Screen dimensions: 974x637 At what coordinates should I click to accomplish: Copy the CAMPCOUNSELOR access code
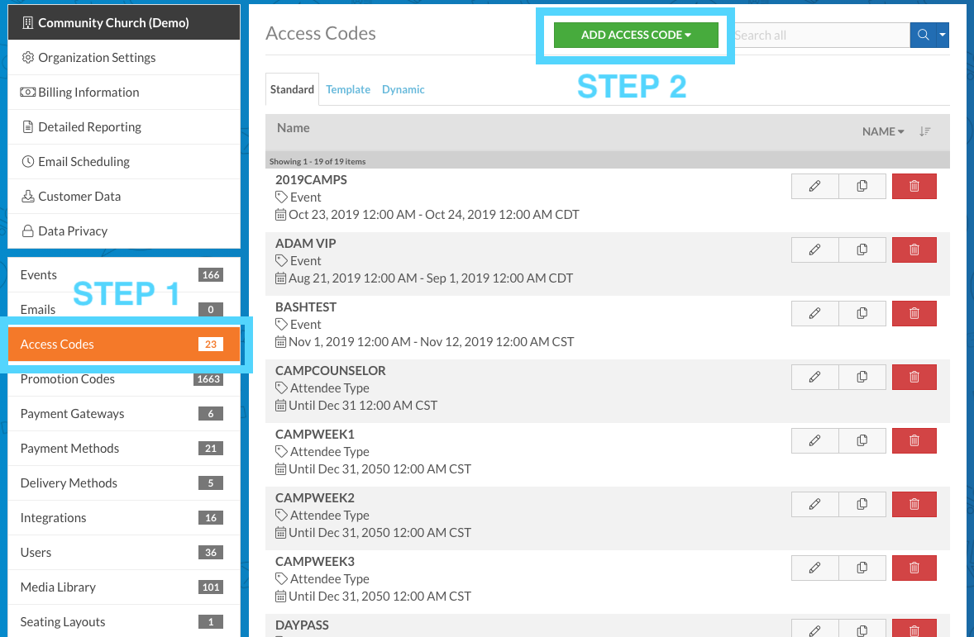pos(862,377)
